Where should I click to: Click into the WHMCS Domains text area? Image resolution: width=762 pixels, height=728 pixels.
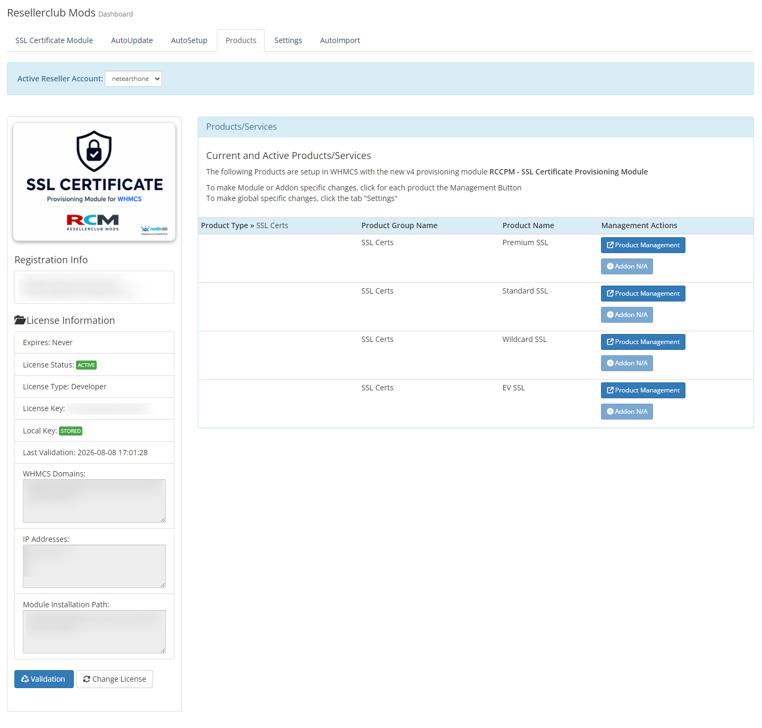pos(94,501)
